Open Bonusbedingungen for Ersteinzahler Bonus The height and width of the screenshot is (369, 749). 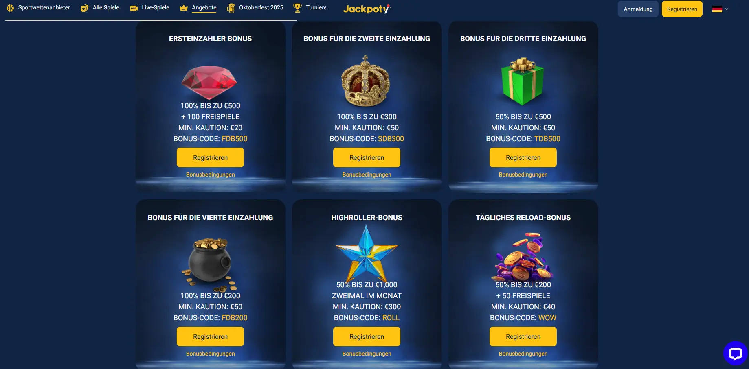pyautogui.click(x=210, y=175)
